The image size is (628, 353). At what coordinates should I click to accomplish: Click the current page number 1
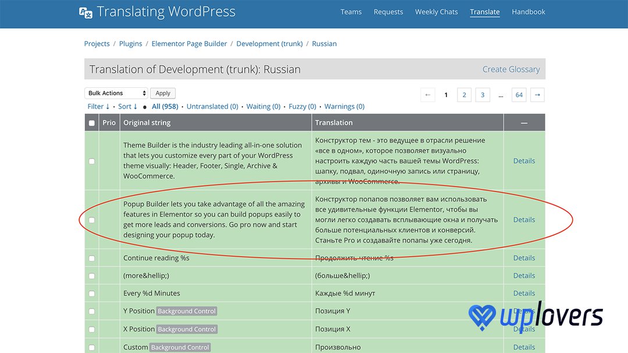point(446,95)
